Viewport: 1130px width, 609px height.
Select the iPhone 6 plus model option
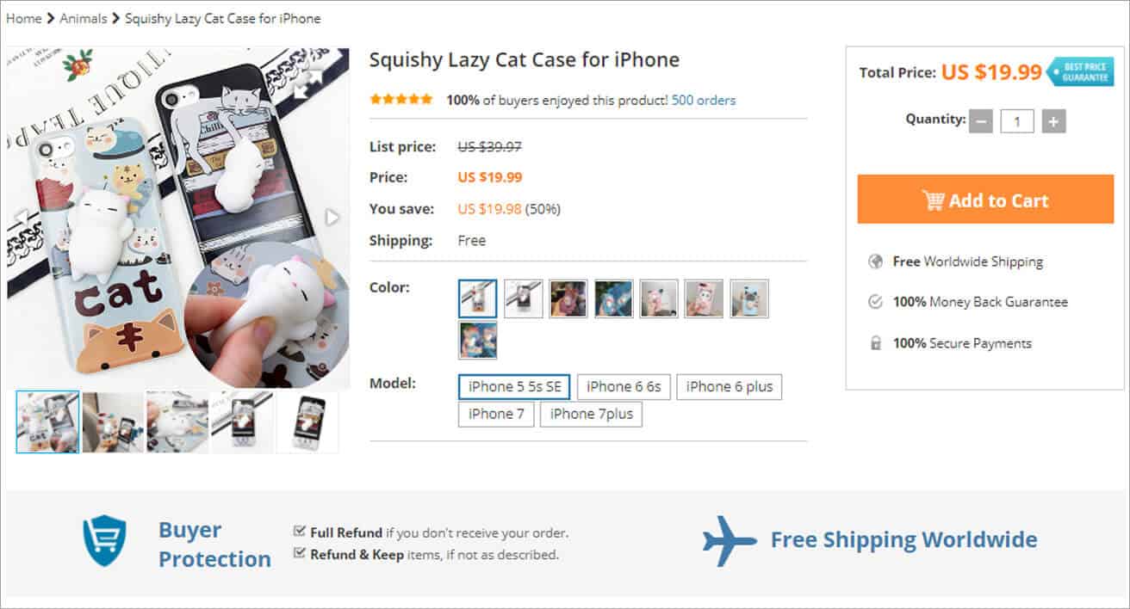pyautogui.click(x=730, y=386)
